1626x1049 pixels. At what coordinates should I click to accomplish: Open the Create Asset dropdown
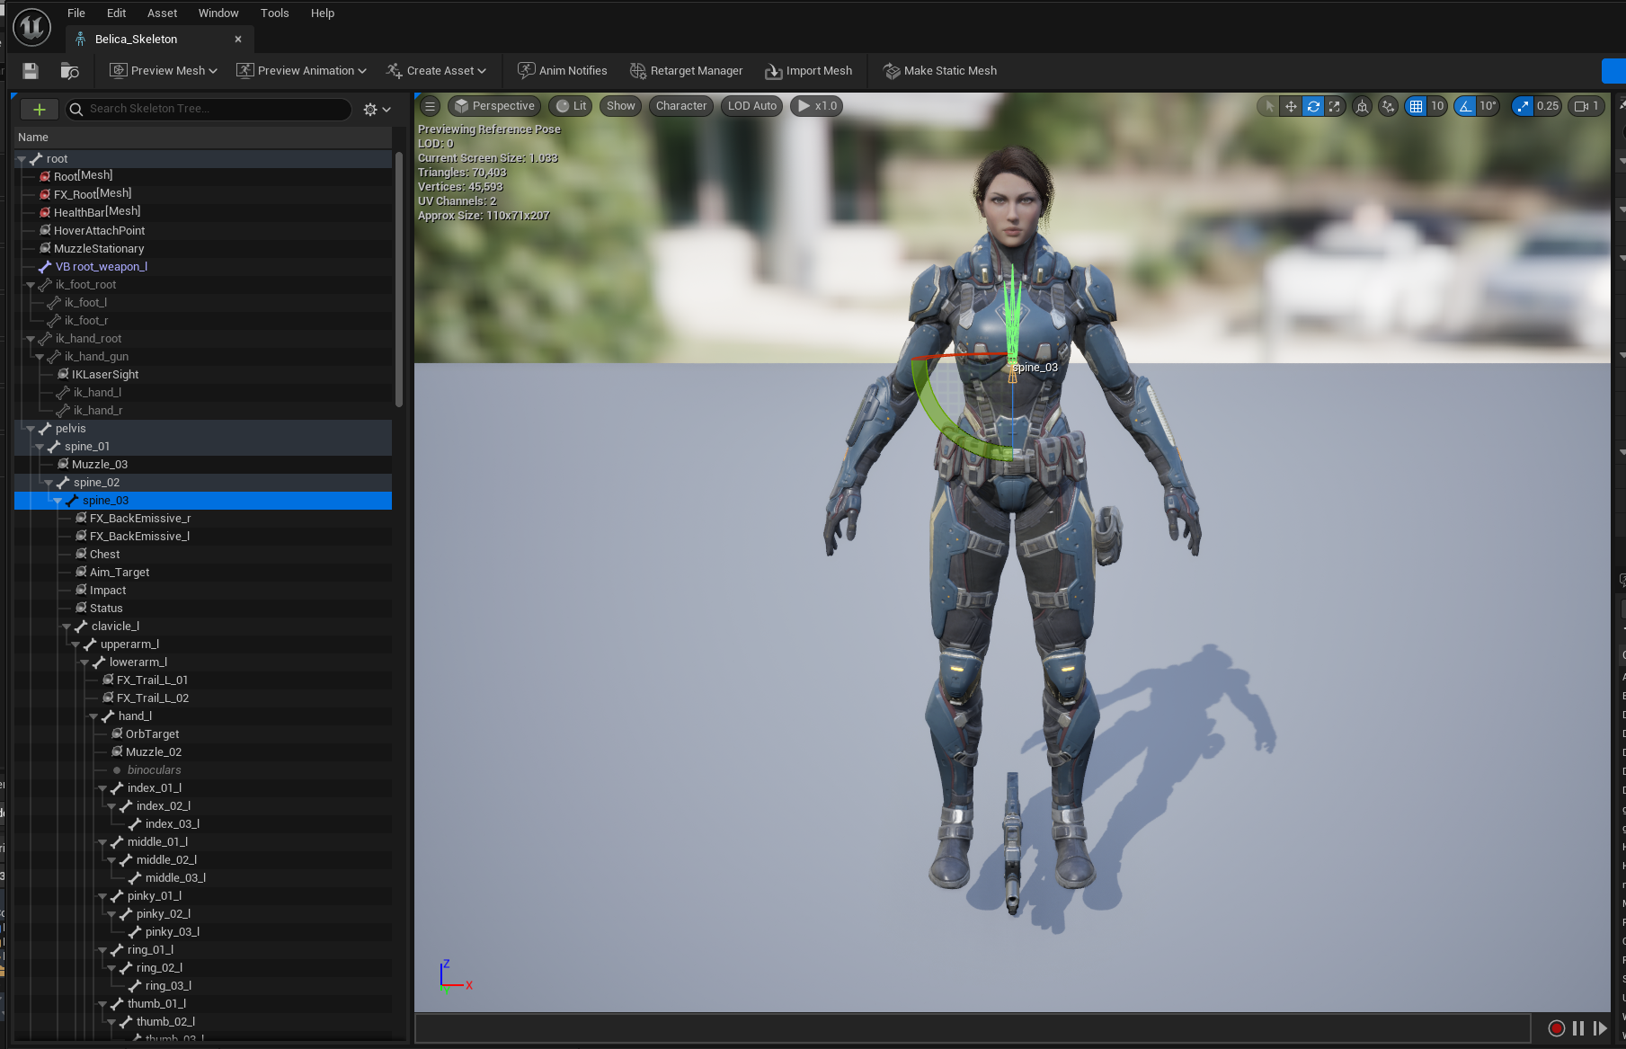point(437,71)
